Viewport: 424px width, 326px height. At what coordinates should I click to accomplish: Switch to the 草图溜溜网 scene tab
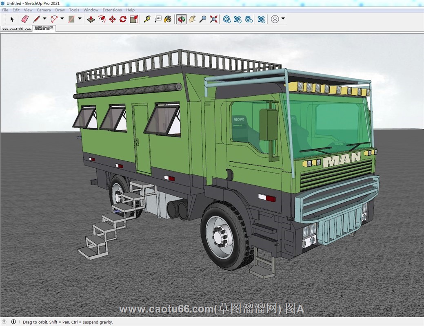(44, 29)
